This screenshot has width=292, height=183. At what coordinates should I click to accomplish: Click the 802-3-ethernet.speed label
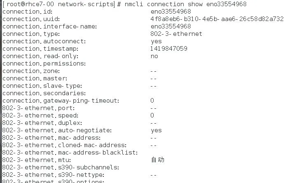(40, 115)
